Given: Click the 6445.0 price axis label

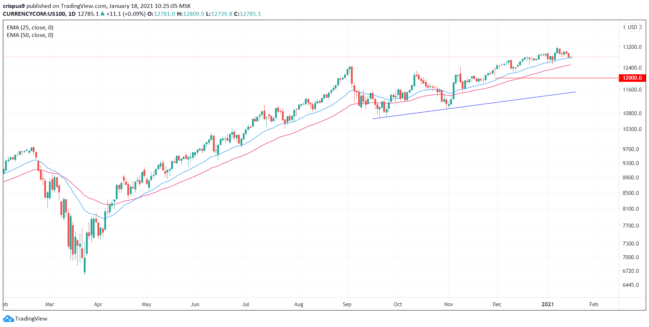Looking at the screenshot, I should (x=631, y=285).
